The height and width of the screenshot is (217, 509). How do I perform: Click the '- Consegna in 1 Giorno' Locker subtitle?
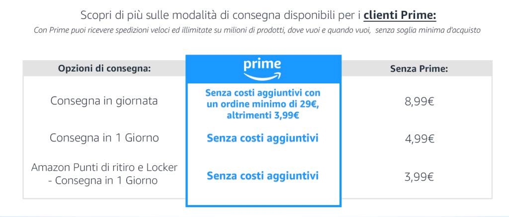(104, 181)
